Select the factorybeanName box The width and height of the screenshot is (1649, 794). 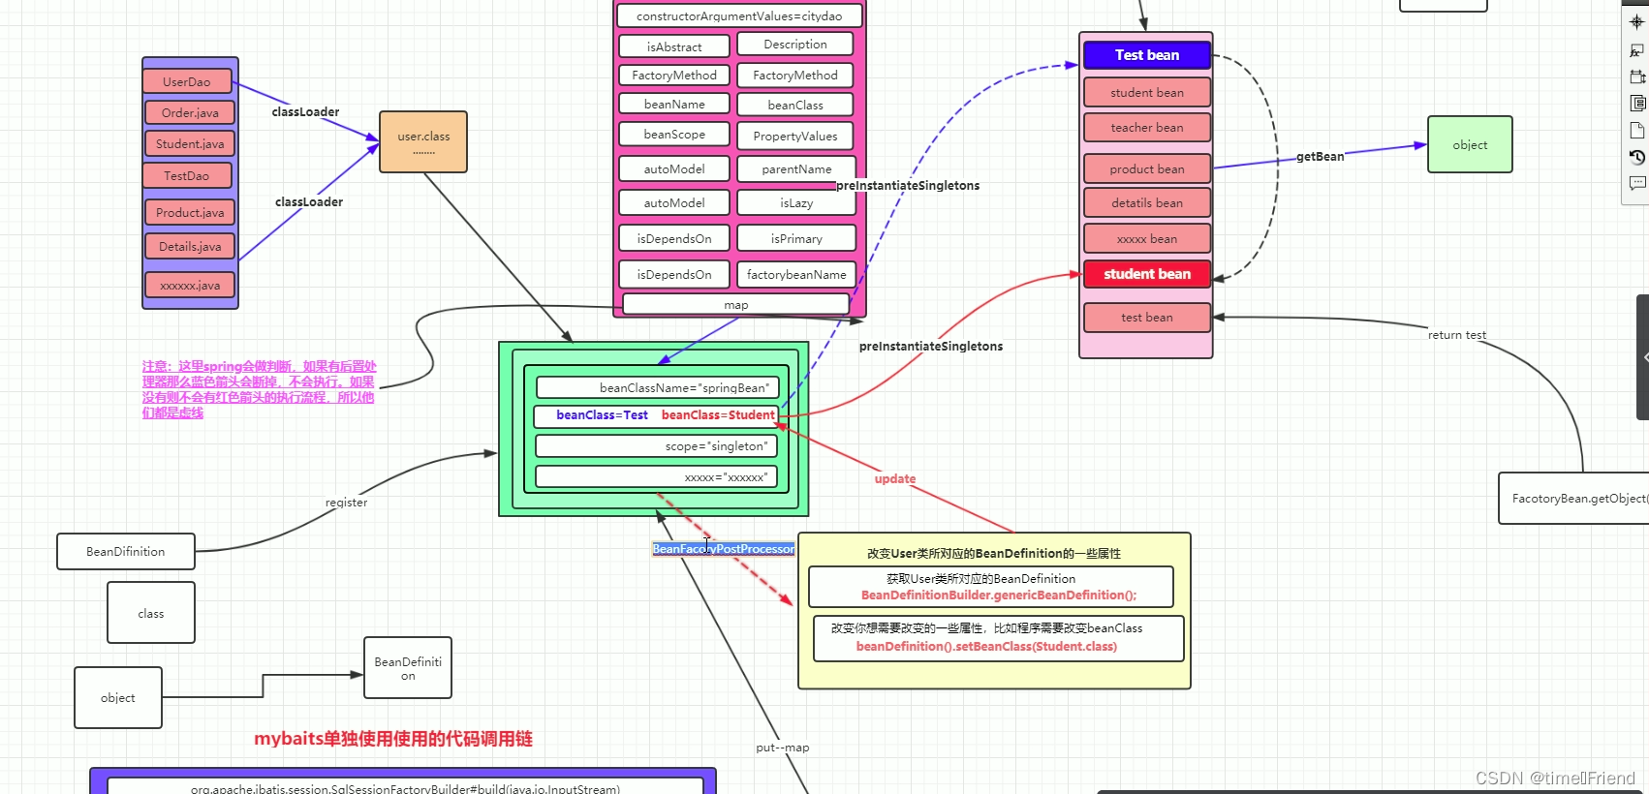pos(796,275)
